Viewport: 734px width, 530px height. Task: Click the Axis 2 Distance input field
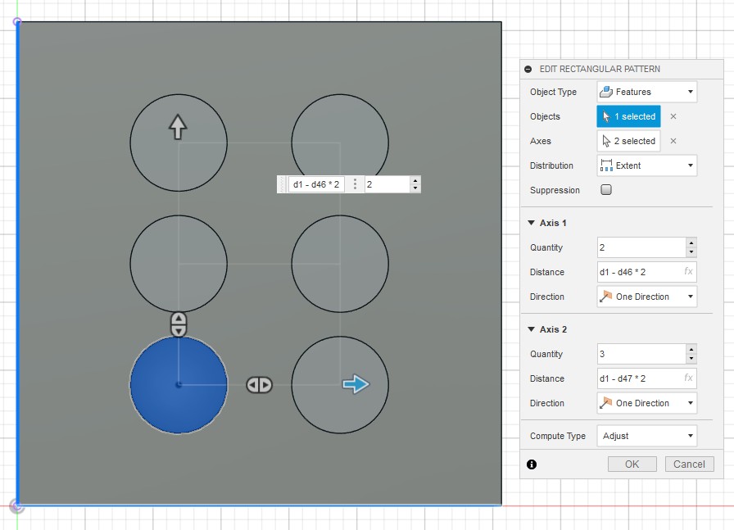coord(639,378)
